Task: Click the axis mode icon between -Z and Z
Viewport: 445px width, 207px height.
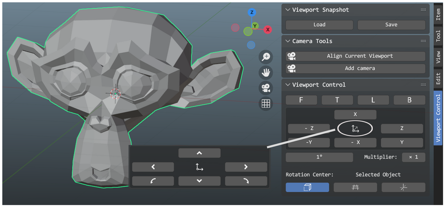Action: pos(355,129)
